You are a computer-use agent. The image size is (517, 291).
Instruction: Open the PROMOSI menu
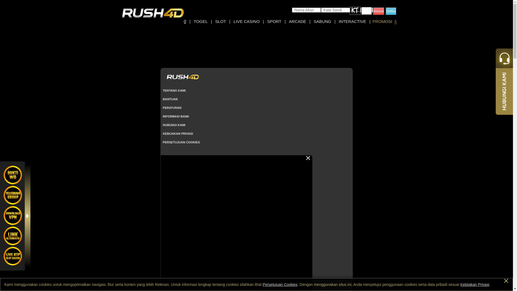click(382, 22)
